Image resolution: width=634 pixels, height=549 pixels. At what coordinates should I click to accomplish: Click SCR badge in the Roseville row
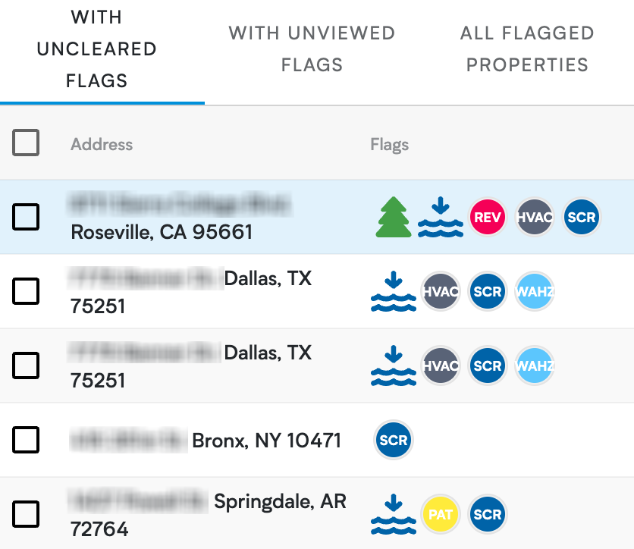click(582, 217)
